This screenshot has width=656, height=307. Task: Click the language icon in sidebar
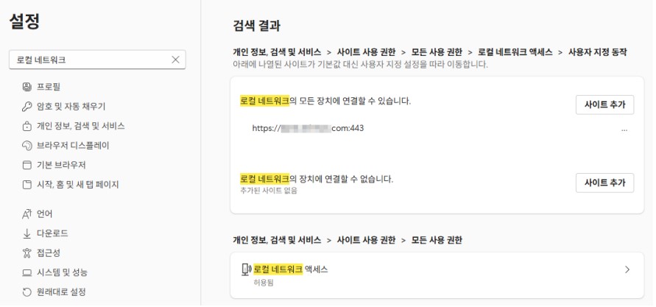27,214
